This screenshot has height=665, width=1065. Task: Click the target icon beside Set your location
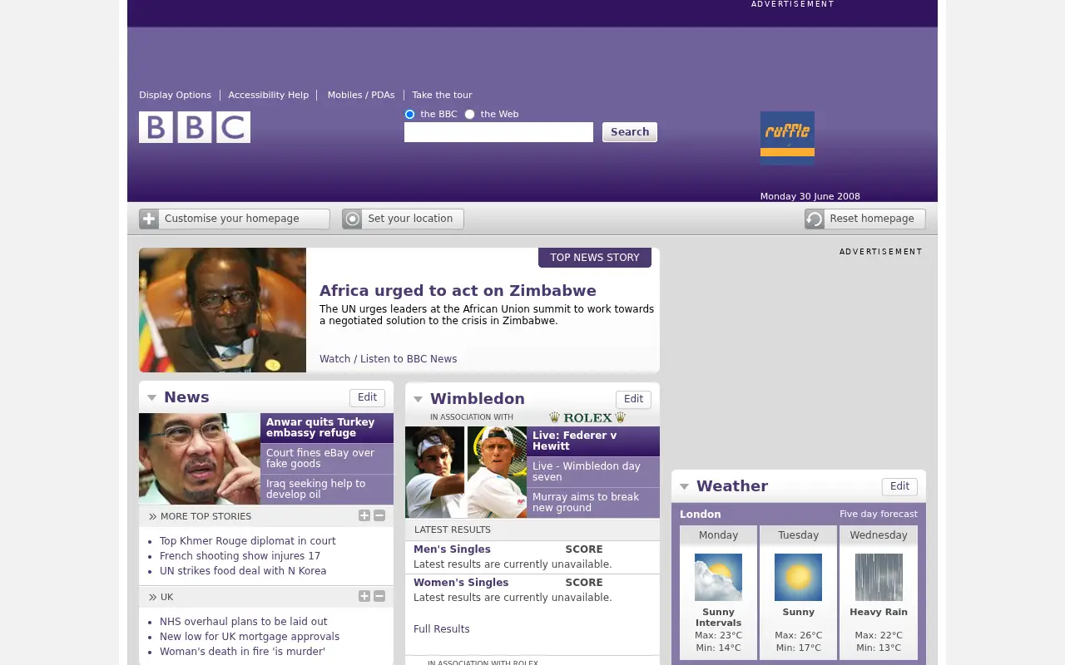(352, 219)
